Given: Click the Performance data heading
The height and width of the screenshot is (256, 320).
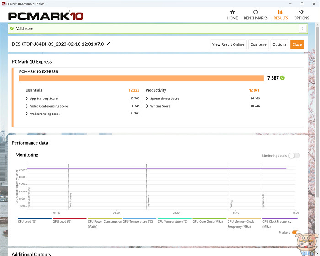Looking at the screenshot, I should point(30,143).
